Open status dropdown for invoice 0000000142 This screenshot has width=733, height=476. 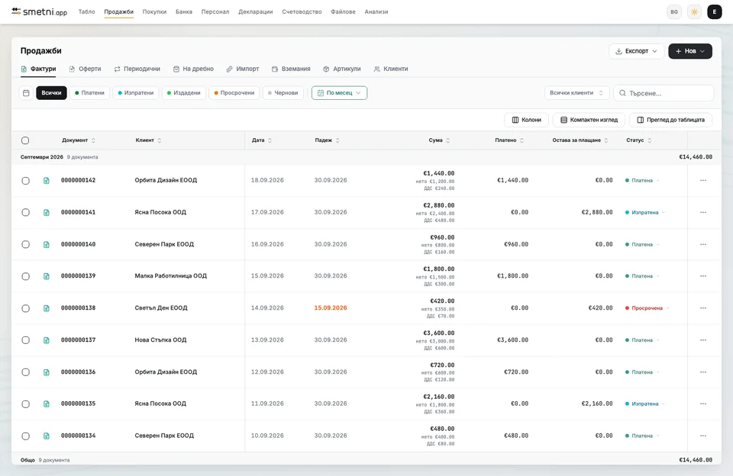[x=642, y=180]
